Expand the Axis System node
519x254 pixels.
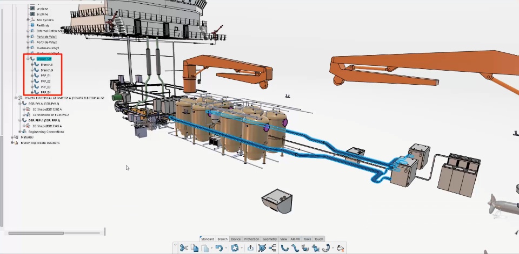28,20
